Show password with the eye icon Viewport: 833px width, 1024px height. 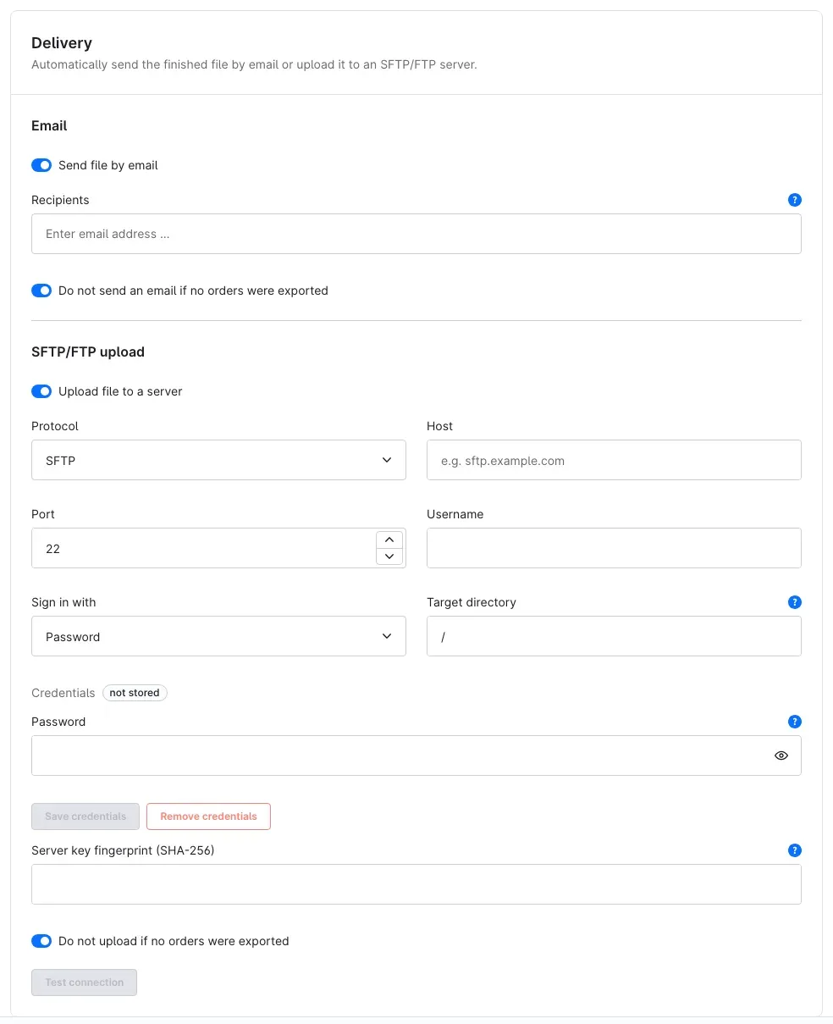781,756
